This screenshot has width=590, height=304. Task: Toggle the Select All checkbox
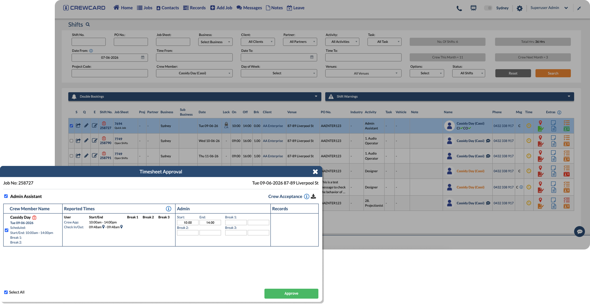coord(6,292)
